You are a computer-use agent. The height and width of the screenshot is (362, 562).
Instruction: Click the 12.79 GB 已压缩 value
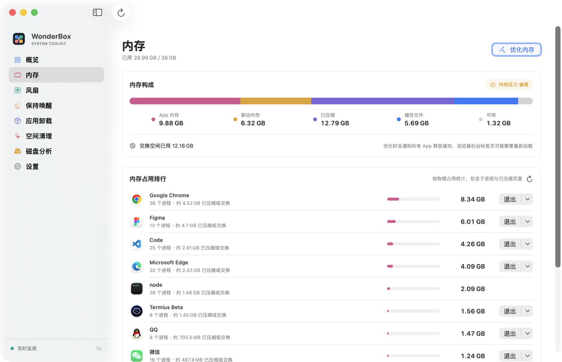coord(335,123)
